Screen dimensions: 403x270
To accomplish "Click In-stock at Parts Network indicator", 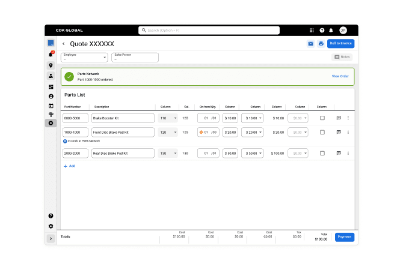I will point(81,141).
